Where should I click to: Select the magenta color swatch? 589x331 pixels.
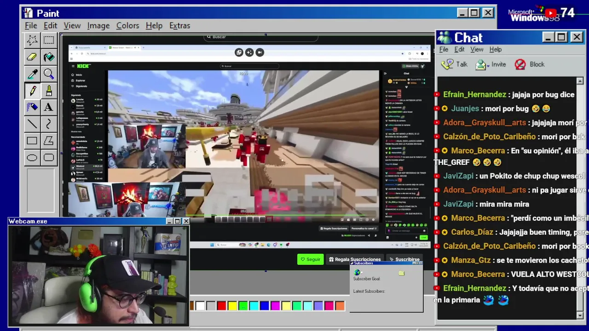click(x=275, y=306)
